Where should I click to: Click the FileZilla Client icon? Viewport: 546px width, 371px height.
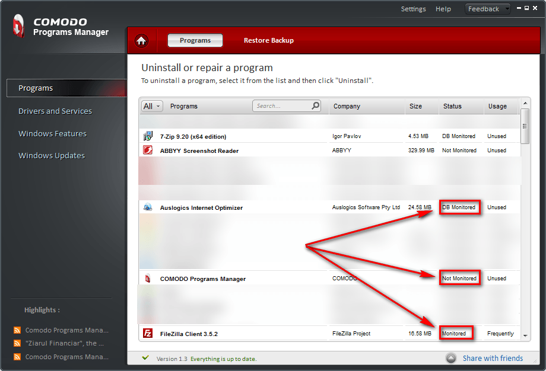point(148,334)
